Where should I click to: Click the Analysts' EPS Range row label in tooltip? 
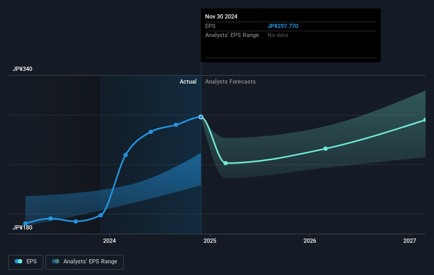pos(232,35)
